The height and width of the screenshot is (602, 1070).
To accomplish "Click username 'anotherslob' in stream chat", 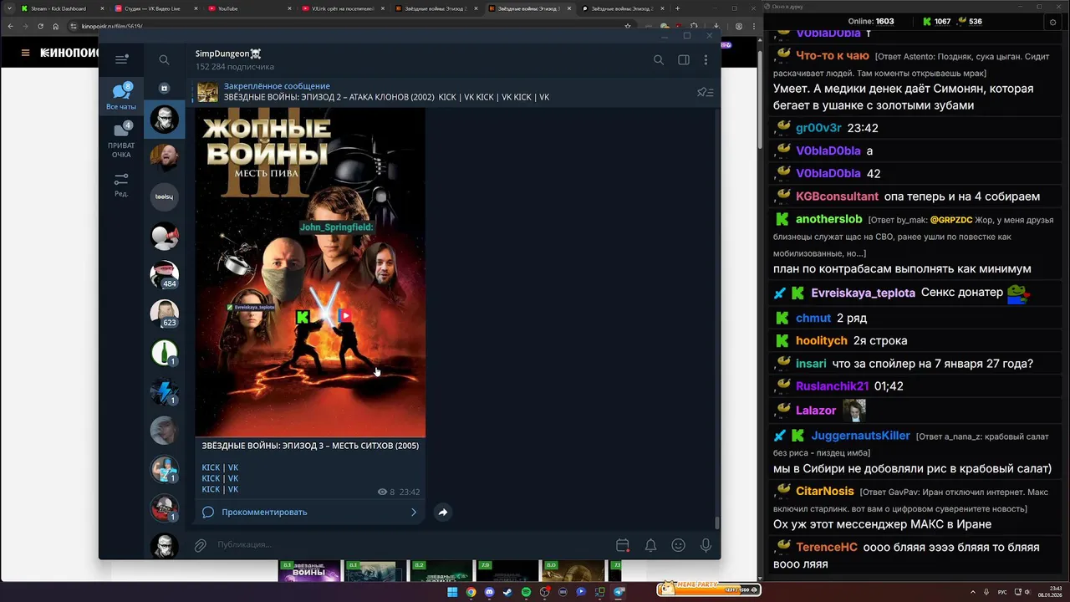I will [828, 219].
